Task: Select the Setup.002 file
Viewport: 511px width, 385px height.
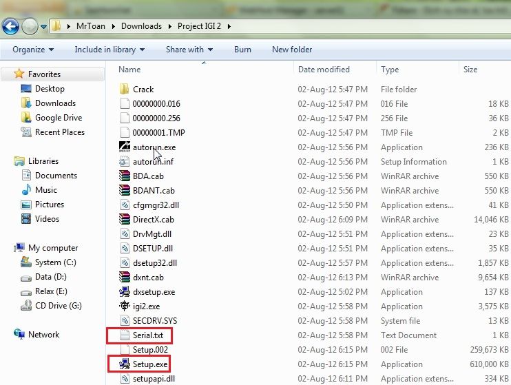Action: click(x=150, y=349)
